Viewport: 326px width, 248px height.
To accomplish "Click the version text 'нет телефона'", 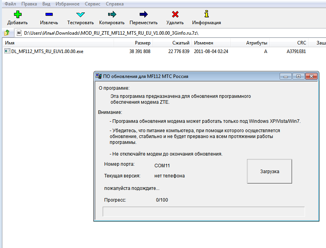I will tap(170, 176).
